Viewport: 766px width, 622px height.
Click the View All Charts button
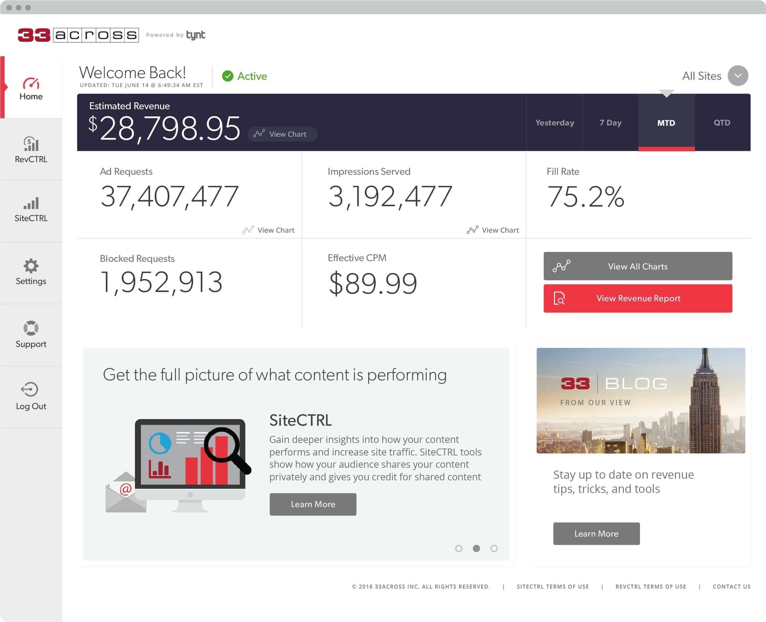coord(638,266)
